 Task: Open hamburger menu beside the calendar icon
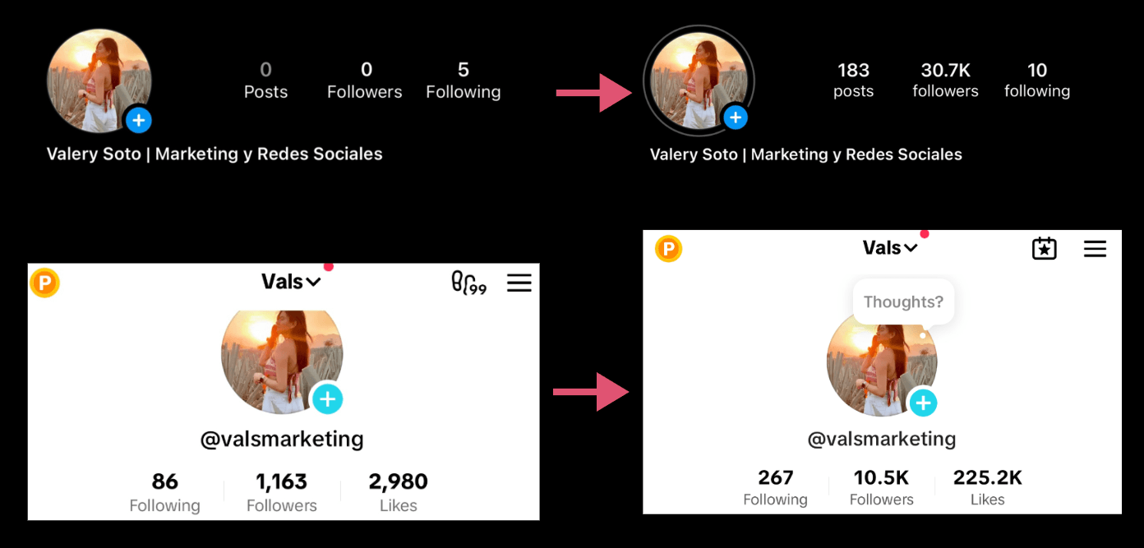coord(1095,248)
